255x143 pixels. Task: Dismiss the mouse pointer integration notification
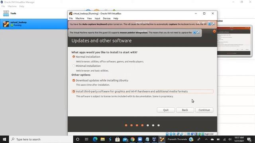click(194, 33)
